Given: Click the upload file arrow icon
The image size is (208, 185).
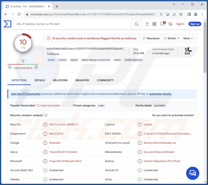Looking at the screenshot, I should pyautogui.click(x=147, y=24).
